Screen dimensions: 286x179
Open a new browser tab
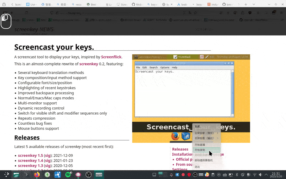click(x=246, y=4)
